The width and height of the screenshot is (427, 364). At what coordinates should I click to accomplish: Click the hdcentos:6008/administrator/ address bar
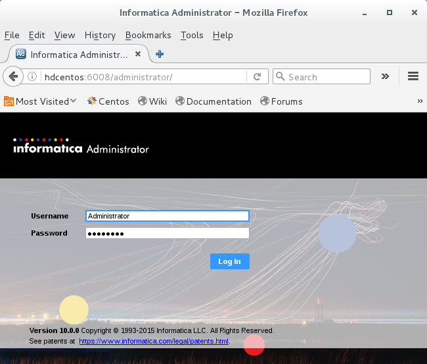(145, 77)
